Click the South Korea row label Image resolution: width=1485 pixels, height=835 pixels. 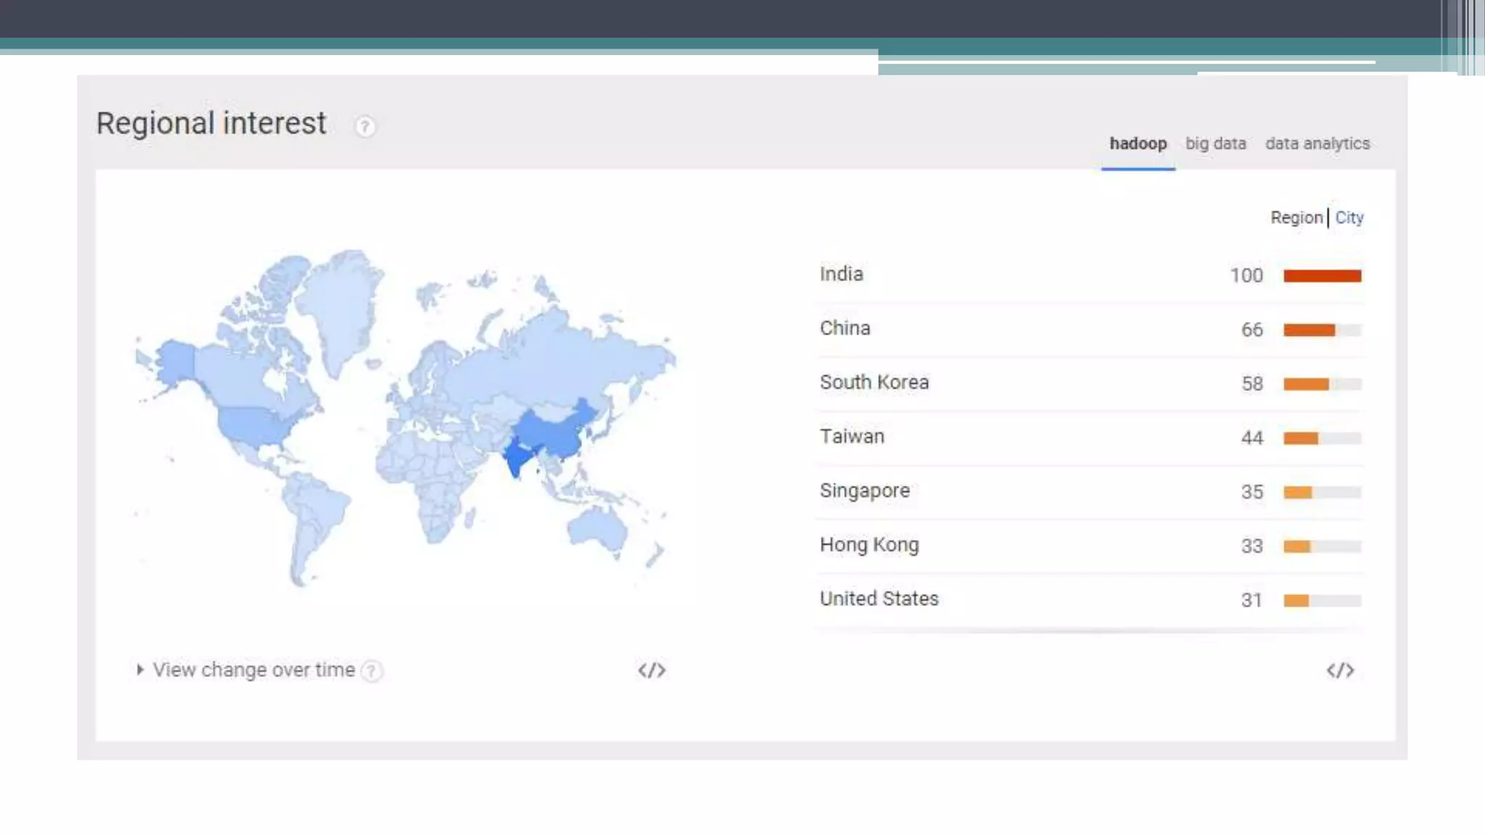tap(874, 383)
